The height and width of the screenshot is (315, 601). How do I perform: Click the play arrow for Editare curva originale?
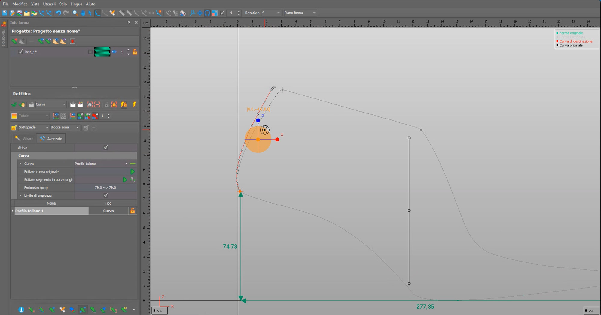(132, 172)
